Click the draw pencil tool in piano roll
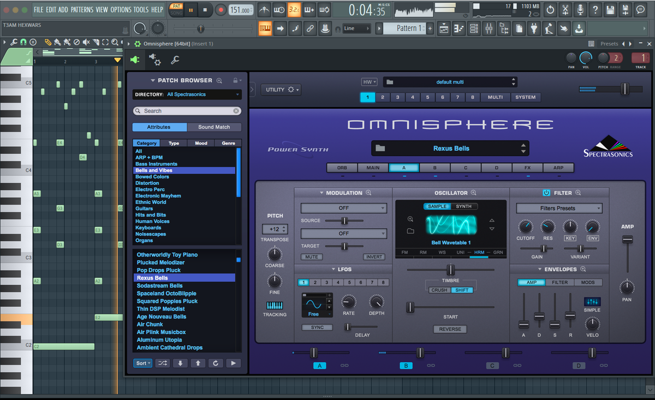655x400 pixels. [48, 42]
